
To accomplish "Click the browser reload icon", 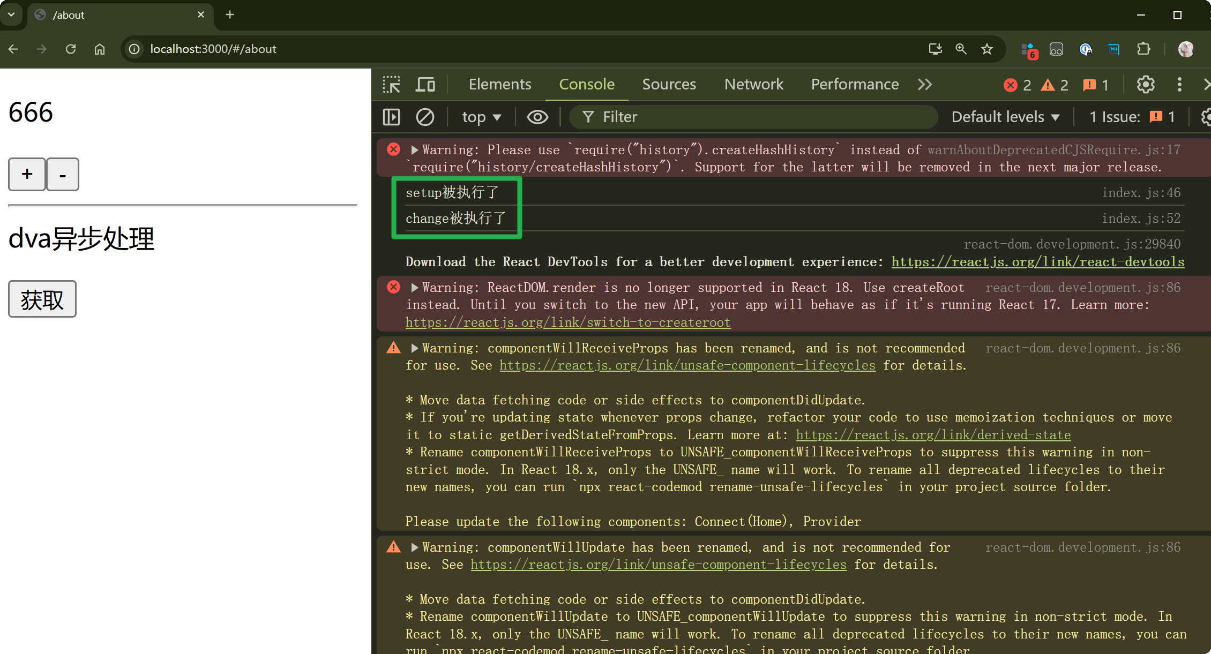I will click(x=71, y=49).
